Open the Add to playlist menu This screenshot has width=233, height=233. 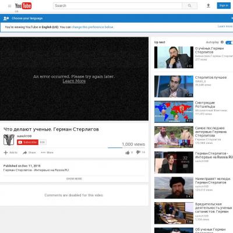tap(10, 153)
